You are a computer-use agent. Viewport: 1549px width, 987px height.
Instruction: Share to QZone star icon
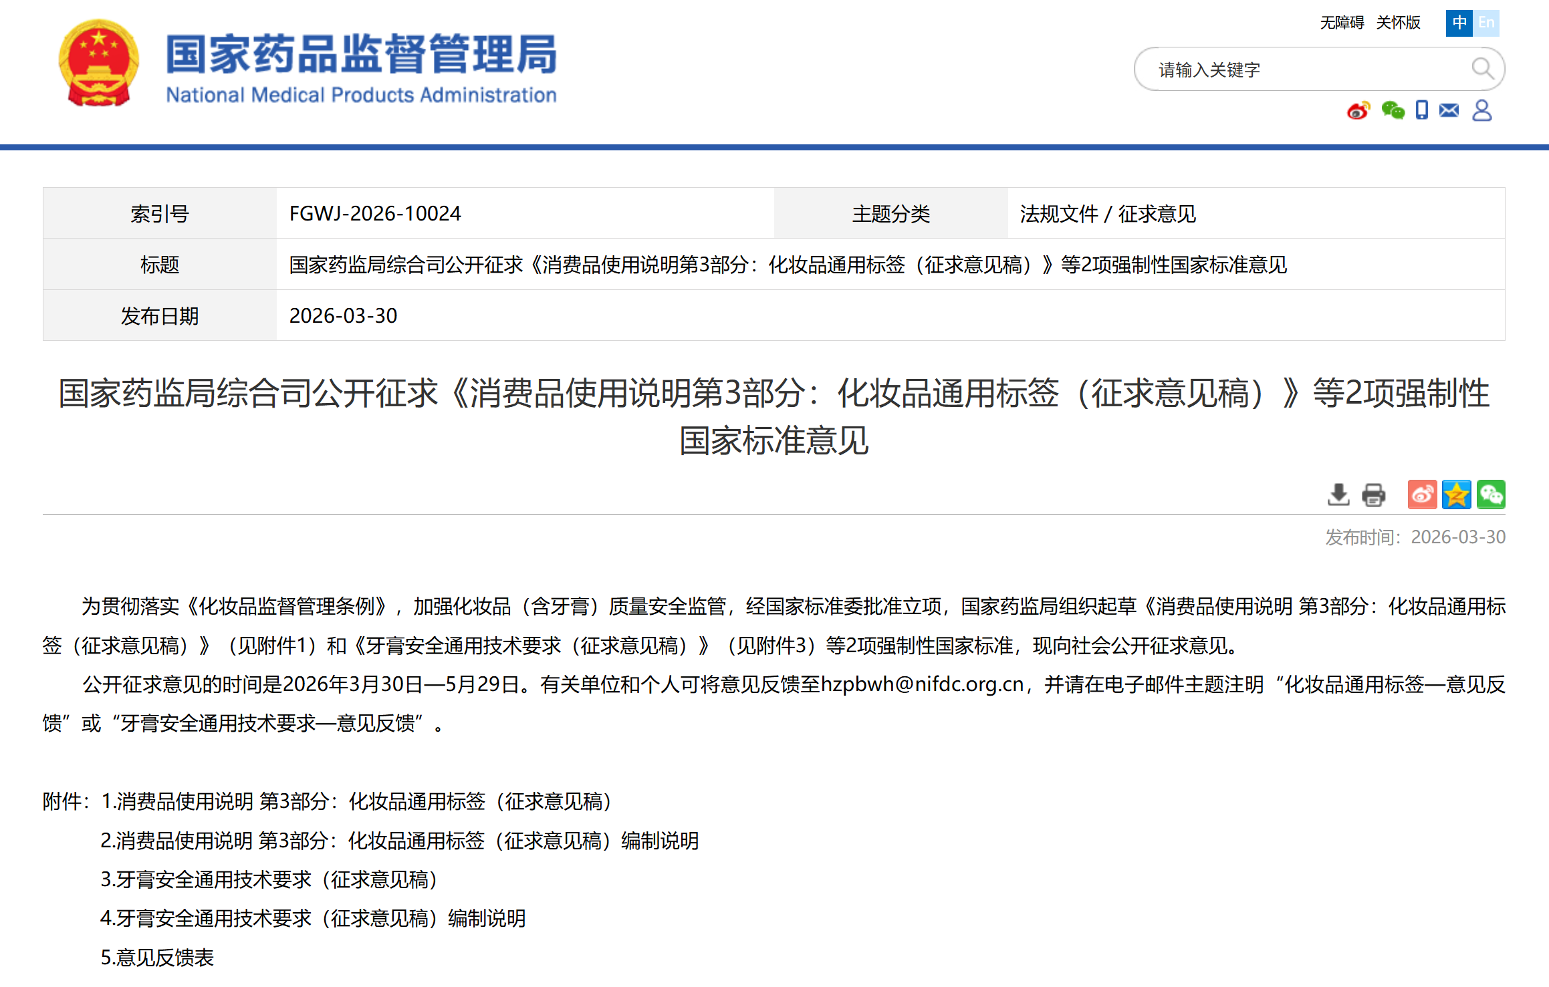tap(1456, 495)
